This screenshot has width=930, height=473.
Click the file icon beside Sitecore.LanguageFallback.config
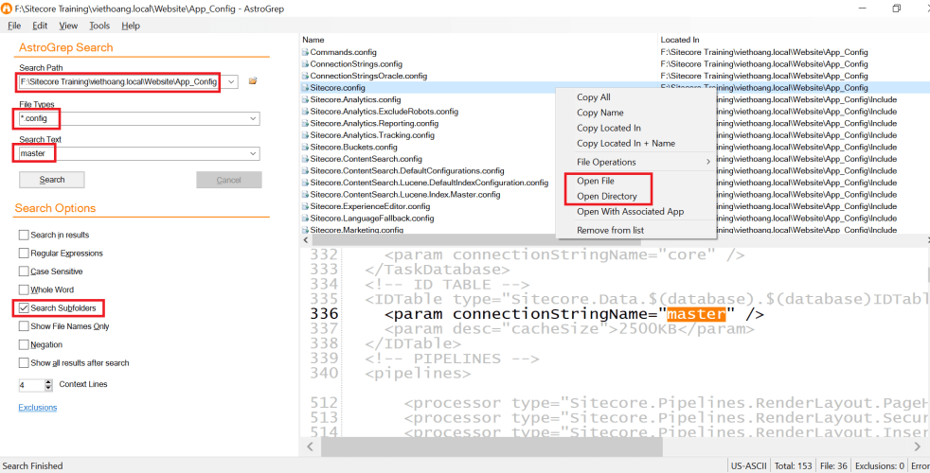click(305, 218)
